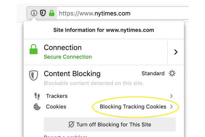Click the site information (i) icon

coord(33,13)
